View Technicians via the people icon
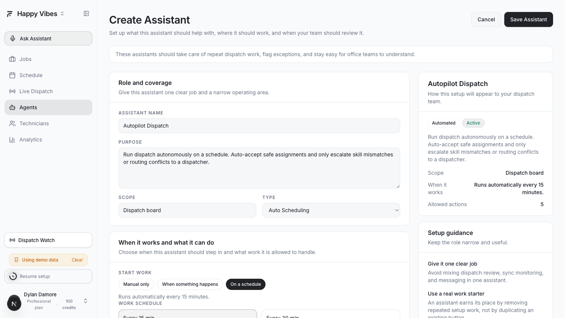This screenshot has width=565, height=318. coord(13,123)
